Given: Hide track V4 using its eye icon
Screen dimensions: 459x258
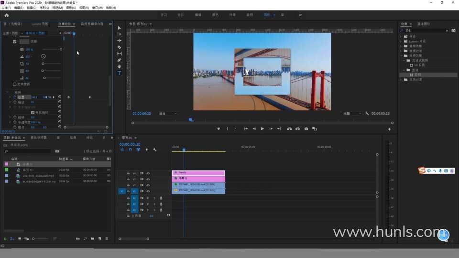Looking at the screenshot, I should tap(148, 173).
